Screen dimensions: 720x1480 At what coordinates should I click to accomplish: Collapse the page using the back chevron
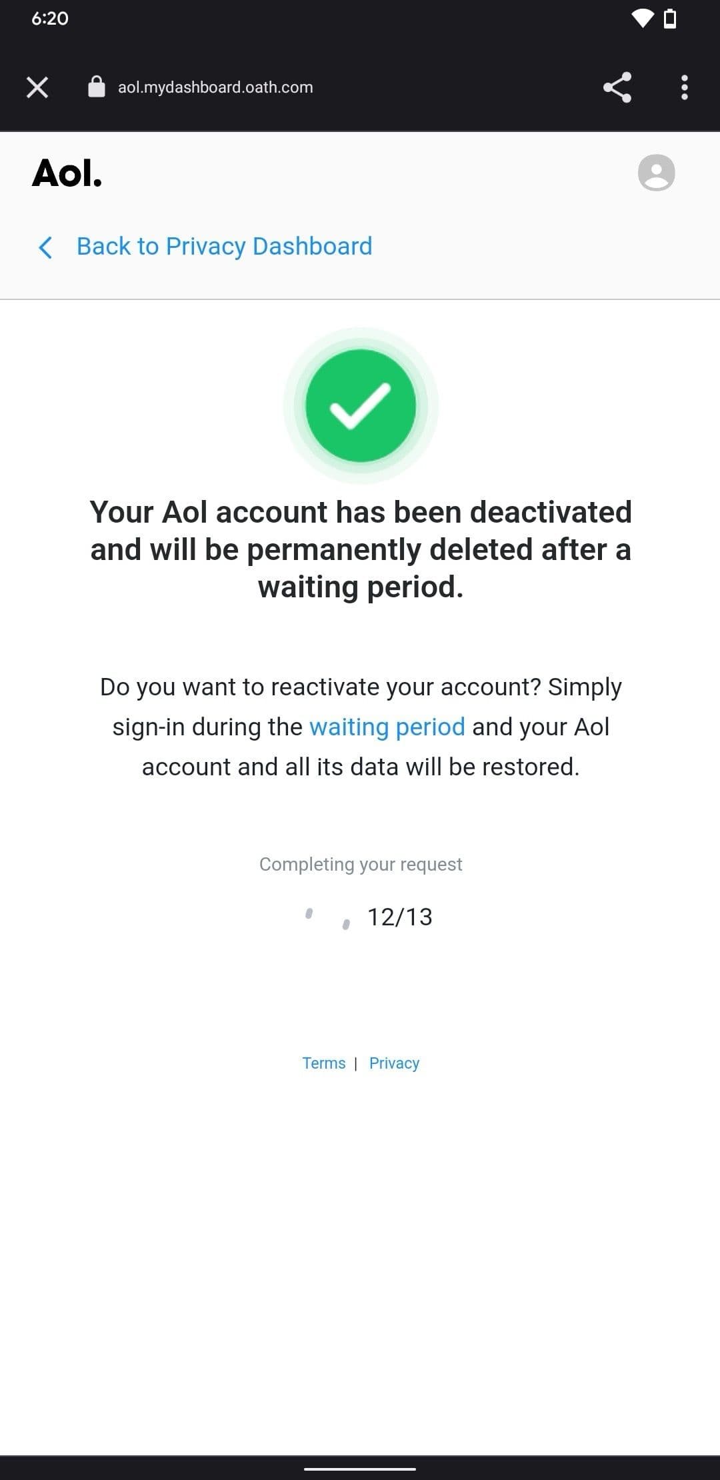click(x=45, y=247)
